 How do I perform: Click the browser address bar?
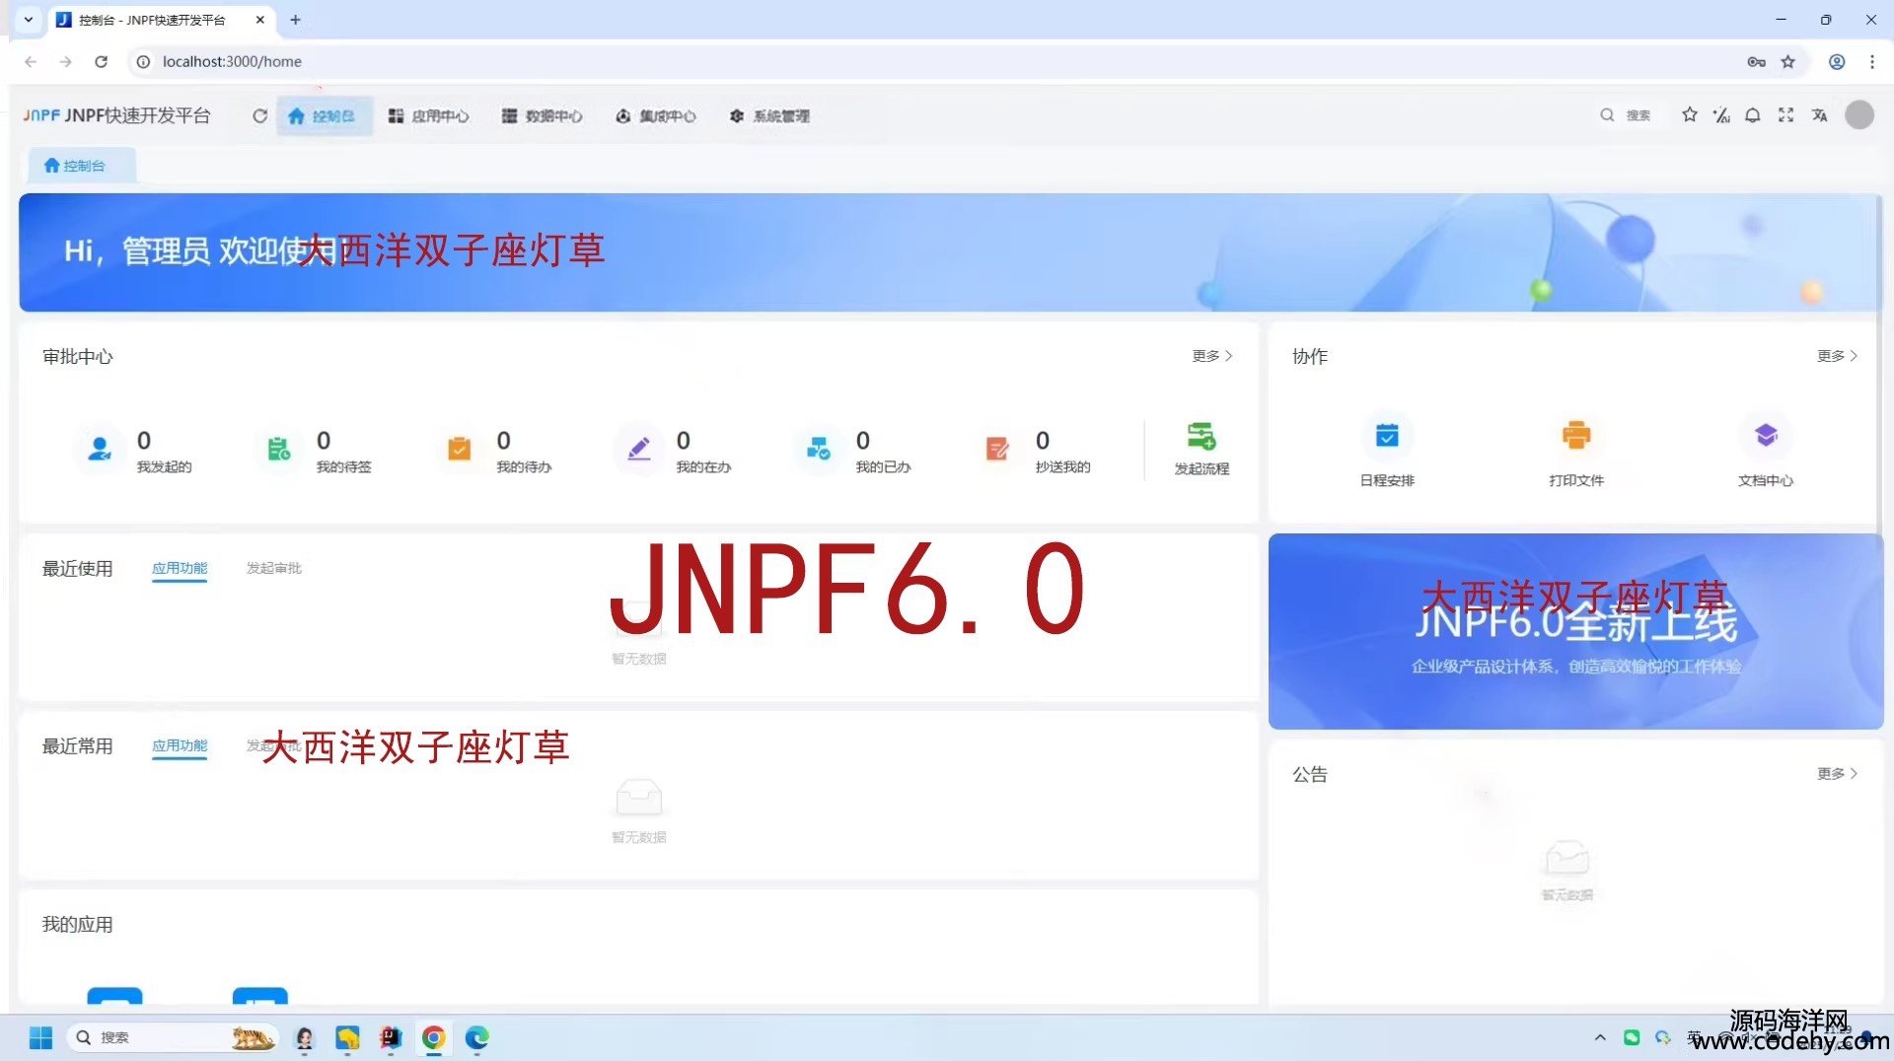click(x=947, y=61)
